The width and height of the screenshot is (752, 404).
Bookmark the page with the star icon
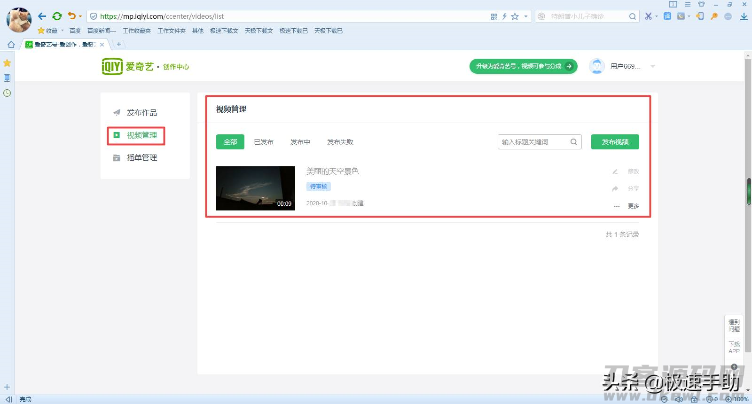coord(515,16)
